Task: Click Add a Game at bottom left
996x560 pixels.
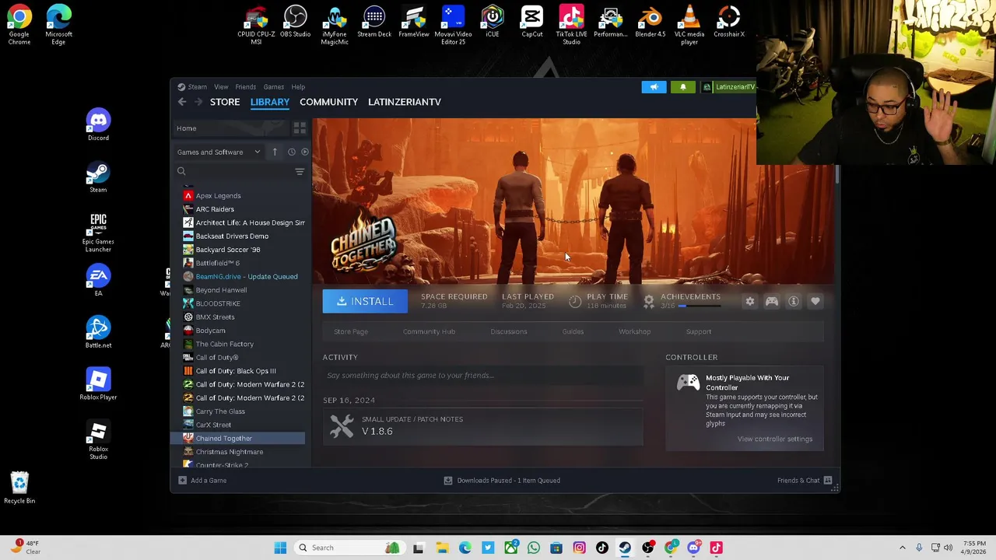Action: (x=202, y=481)
